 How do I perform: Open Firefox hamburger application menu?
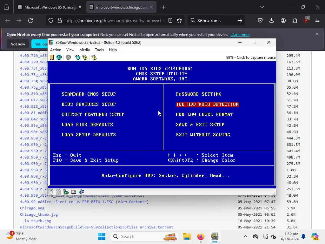(x=317, y=20)
